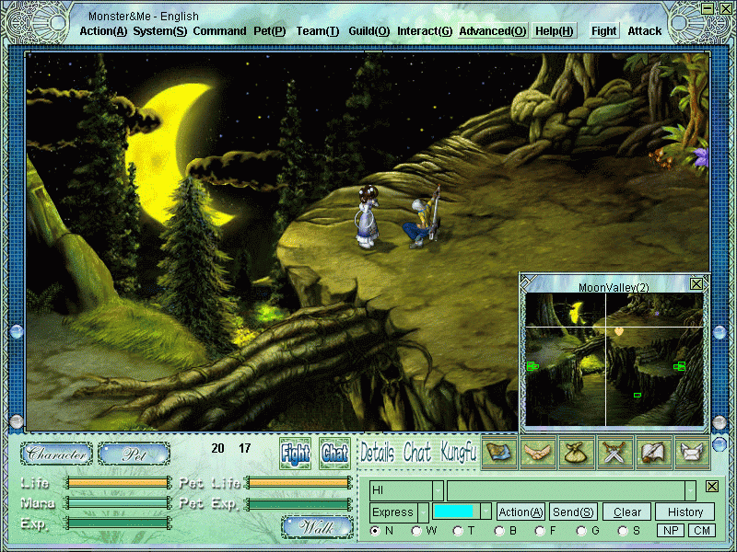This screenshot has height=552, width=737.
Task: Click the Character button
Action: click(x=57, y=454)
